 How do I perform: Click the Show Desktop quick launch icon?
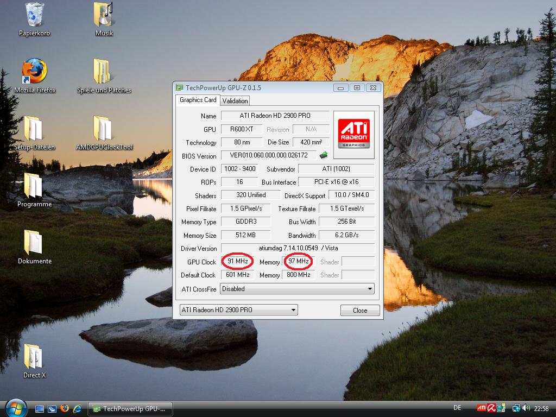39,409
